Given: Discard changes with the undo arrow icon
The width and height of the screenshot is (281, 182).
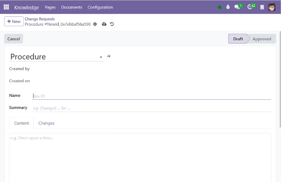Looking at the screenshot, I should tap(112, 24).
